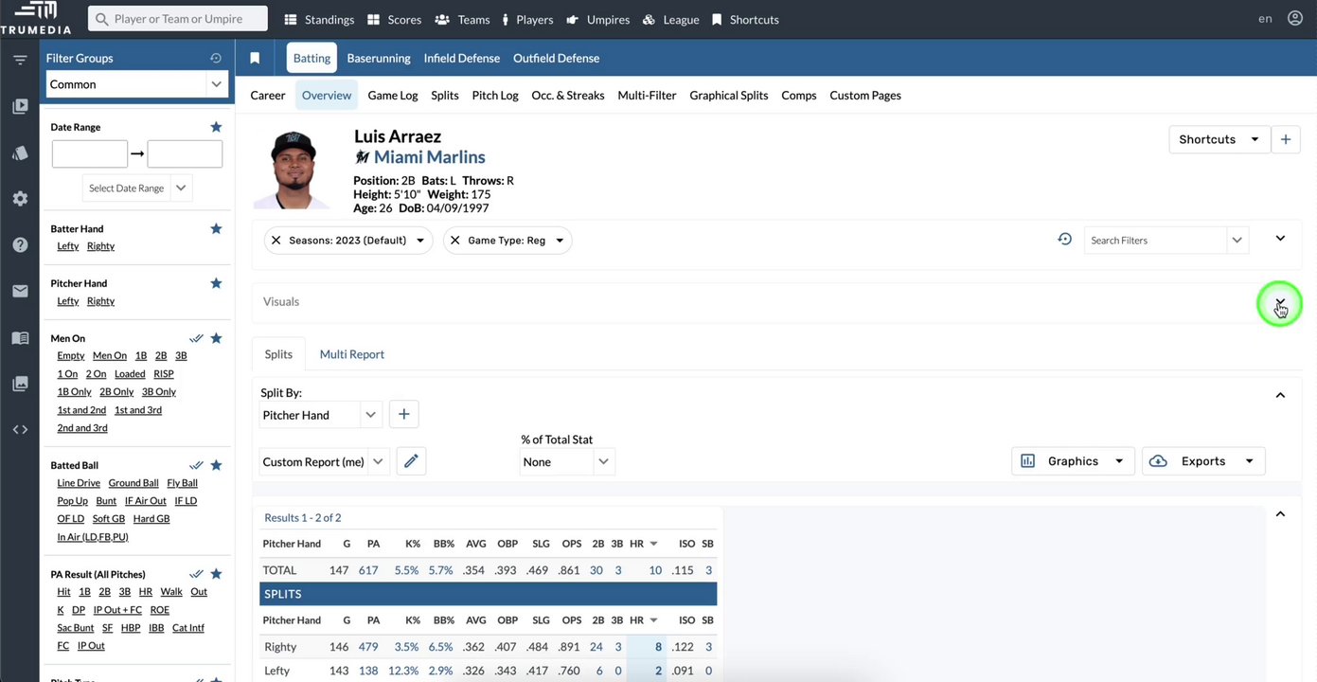
Task: Add a shortcut with the plus button
Action: [1286, 139]
